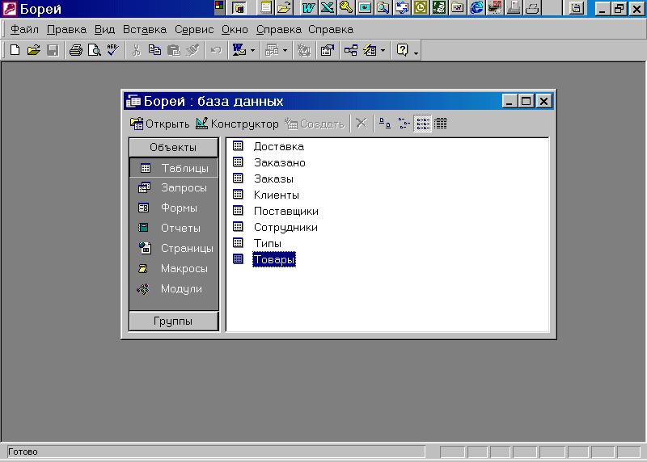Click the Open folder toolbar icon
Viewport: 647px width, 462px height.
click(34, 50)
